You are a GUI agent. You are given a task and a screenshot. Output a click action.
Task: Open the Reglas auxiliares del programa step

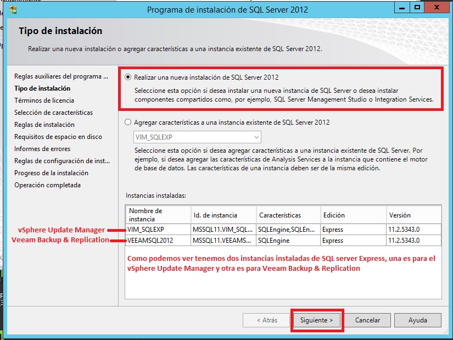[61, 76]
